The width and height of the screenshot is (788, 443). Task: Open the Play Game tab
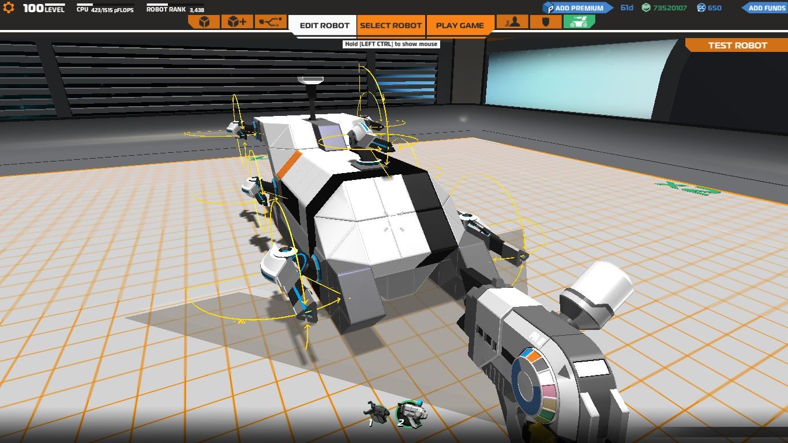[x=459, y=25]
